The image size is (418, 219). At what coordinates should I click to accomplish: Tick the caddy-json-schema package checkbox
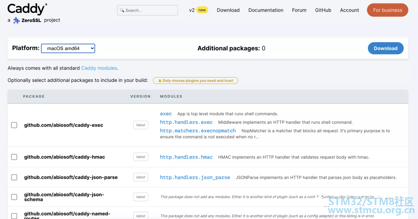14,197
